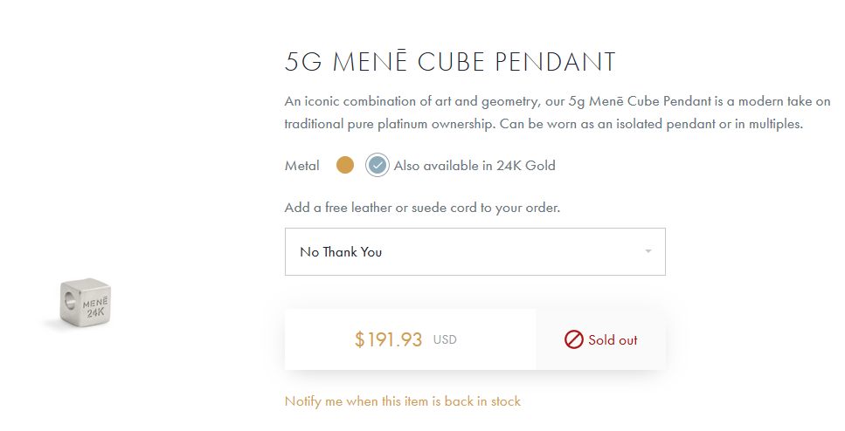This screenshot has width=845, height=431.
Task: Select the platinum metal swatch option
Action: coord(377,165)
